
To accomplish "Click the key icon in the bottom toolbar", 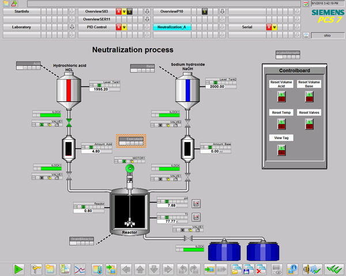I will (35, 269).
